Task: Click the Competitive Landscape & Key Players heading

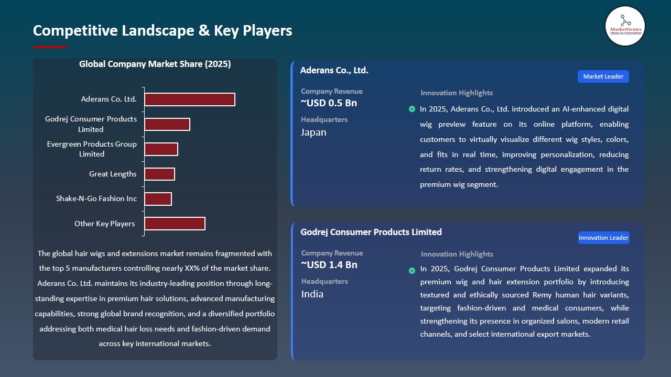Action: [x=163, y=31]
